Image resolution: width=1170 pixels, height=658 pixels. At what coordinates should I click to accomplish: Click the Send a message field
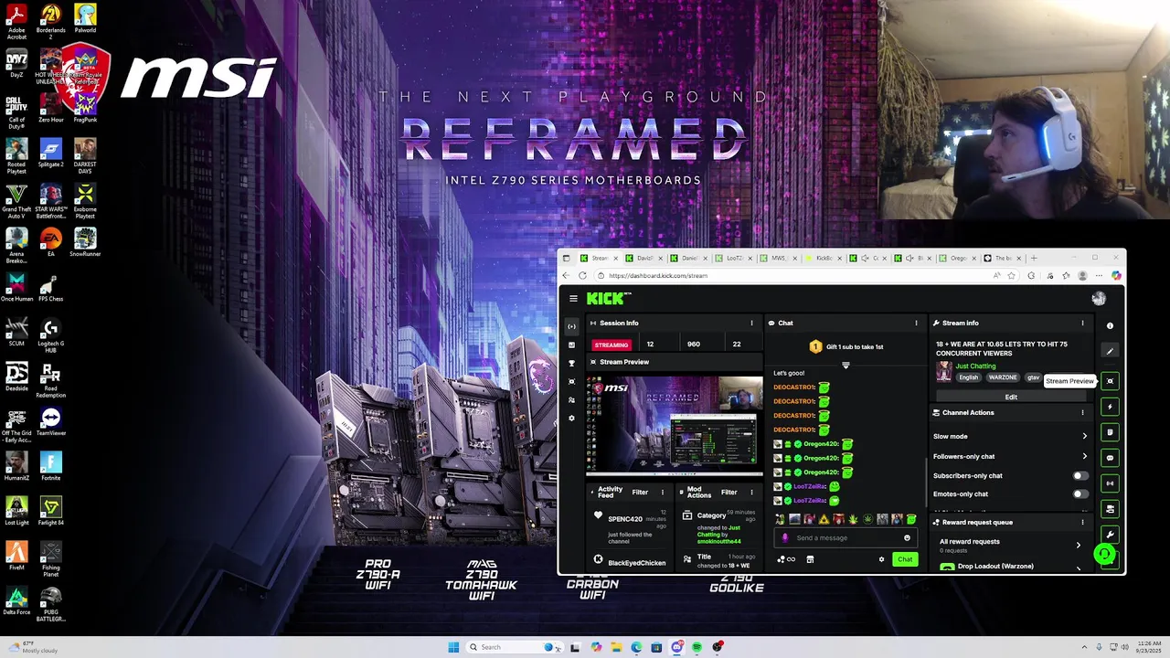coord(845,537)
